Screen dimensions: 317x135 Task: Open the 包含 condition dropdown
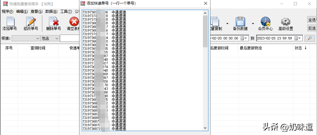click(50, 38)
